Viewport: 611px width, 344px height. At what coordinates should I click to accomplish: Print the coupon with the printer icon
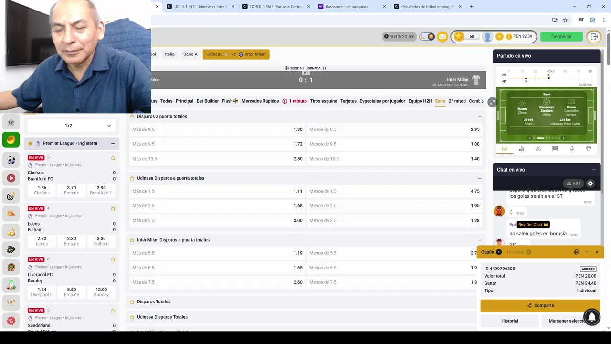pos(576,252)
